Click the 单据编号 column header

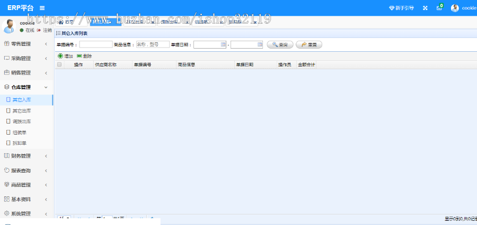(x=154, y=65)
